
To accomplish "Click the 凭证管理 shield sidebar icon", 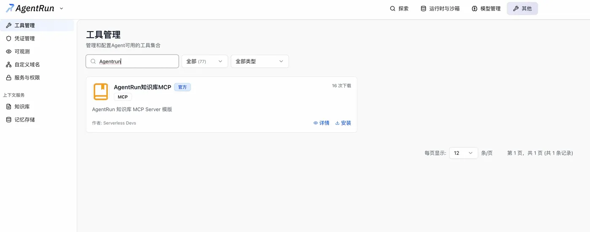I will point(8,38).
